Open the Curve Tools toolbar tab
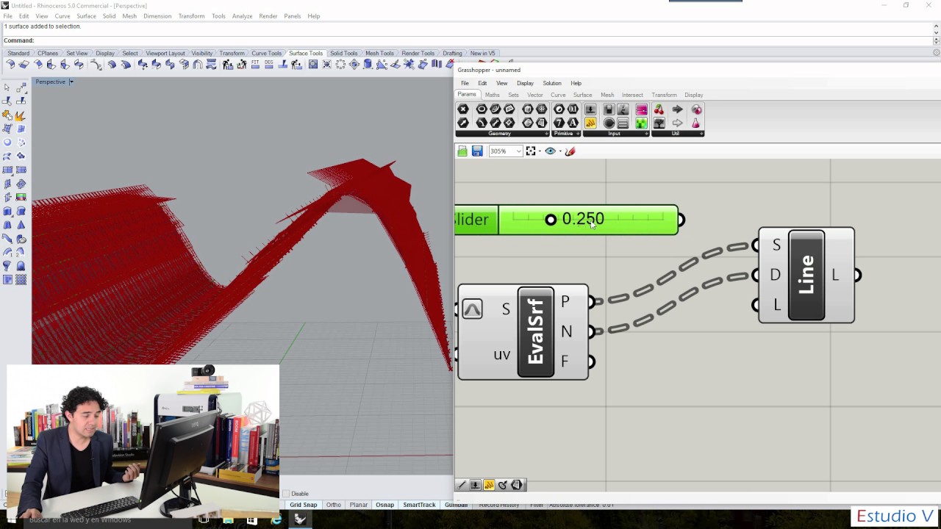Screen dimensions: 941x529 point(266,54)
